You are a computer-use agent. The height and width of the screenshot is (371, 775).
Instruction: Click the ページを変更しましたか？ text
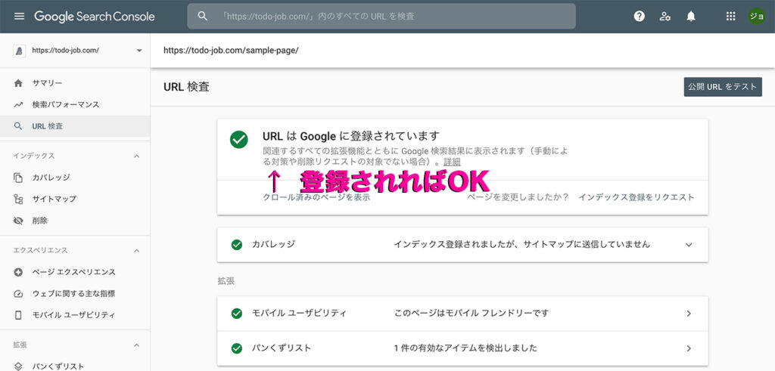click(518, 197)
